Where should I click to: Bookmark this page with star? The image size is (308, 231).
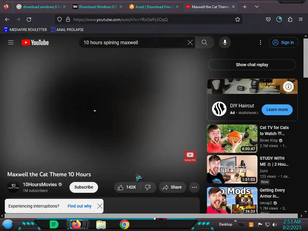(238, 19)
